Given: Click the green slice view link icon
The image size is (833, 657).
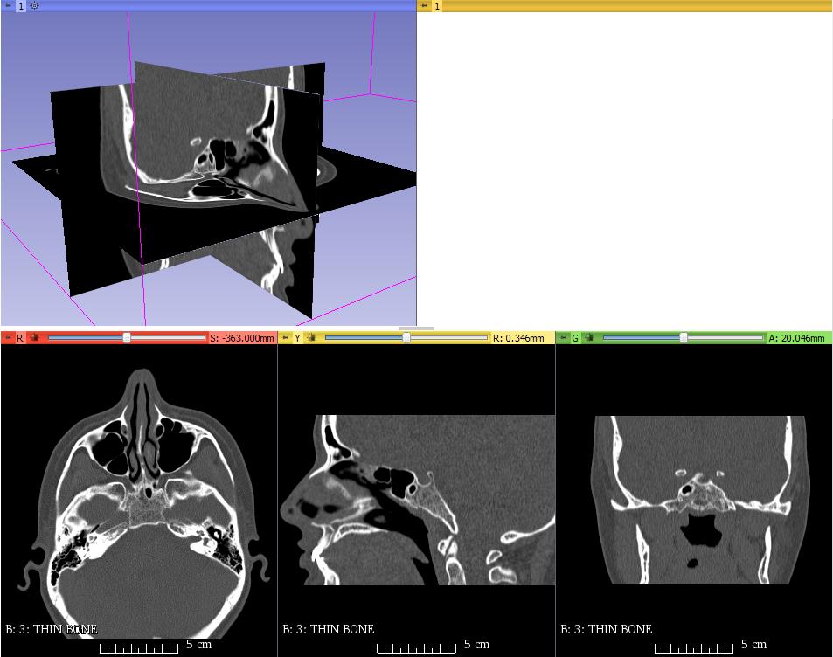Looking at the screenshot, I should 588,337.
